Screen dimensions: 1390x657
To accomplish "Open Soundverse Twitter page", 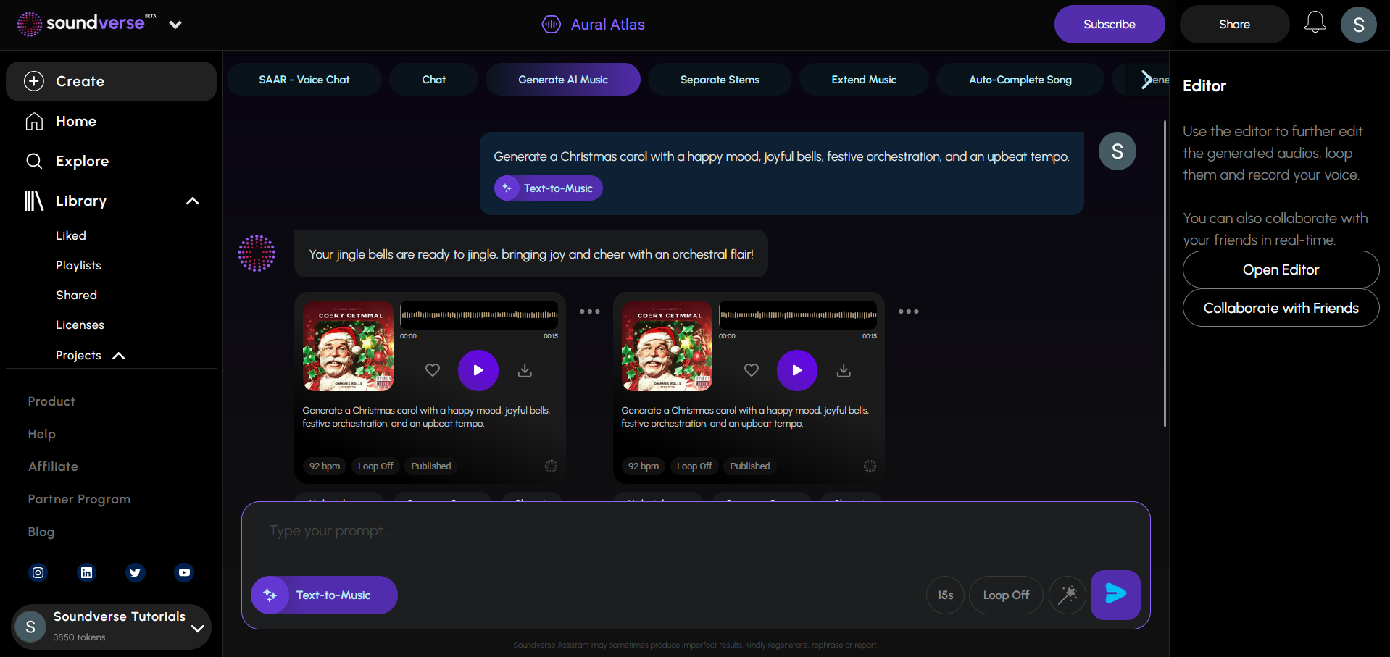I will (x=135, y=572).
